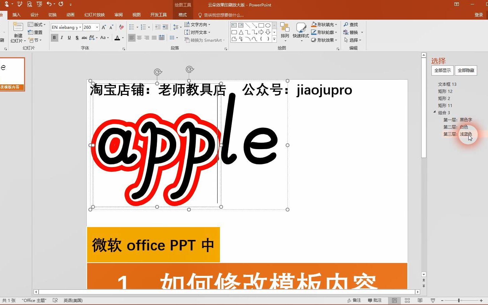The width and height of the screenshot is (488, 305).
Task: Click Redo in quick access toolbar
Action: pyautogui.click(x=61, y=4)
